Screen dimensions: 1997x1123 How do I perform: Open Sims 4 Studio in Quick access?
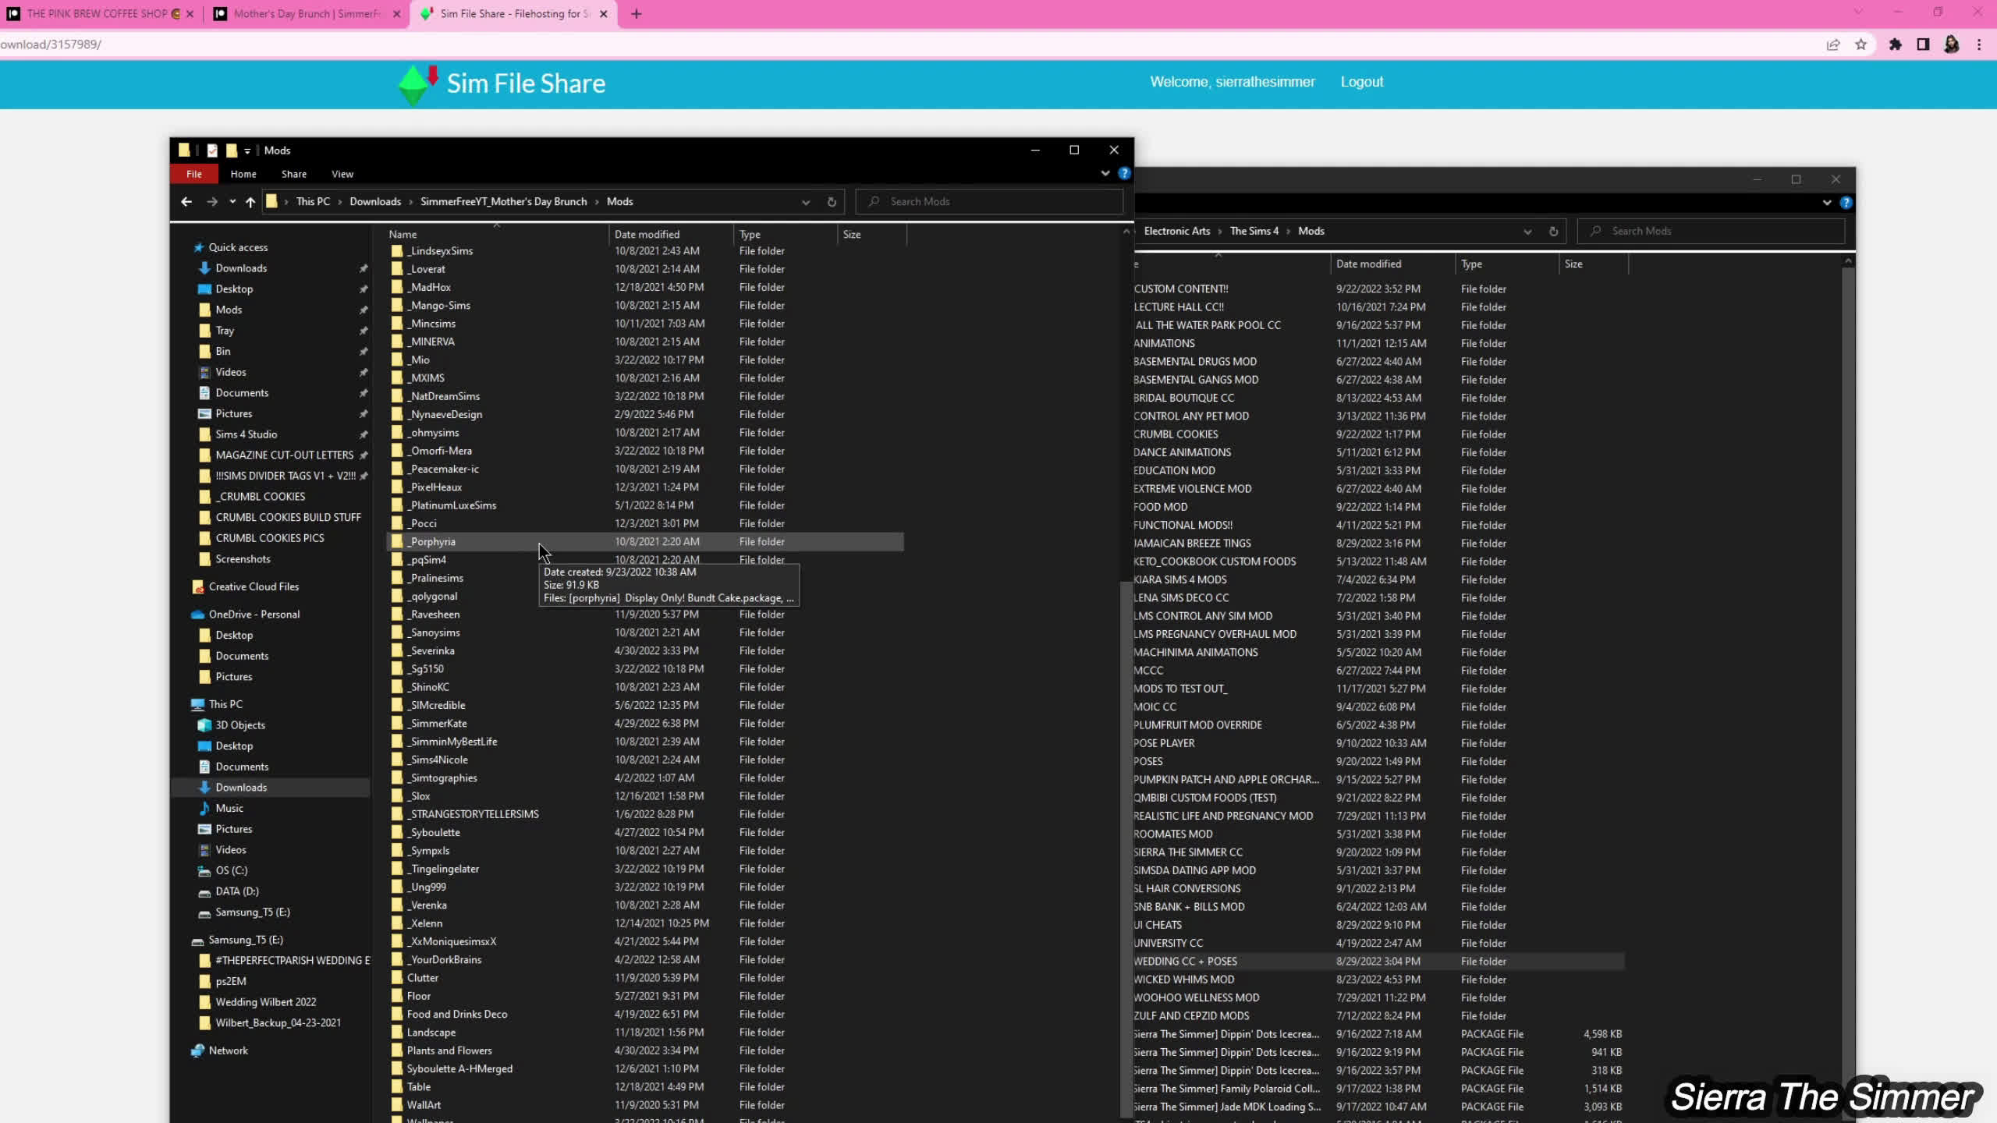pyautogui.click(x=247, y=434)
